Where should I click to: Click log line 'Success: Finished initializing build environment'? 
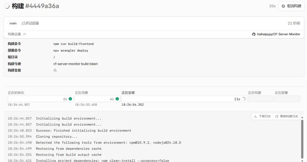tap(84, 131)
